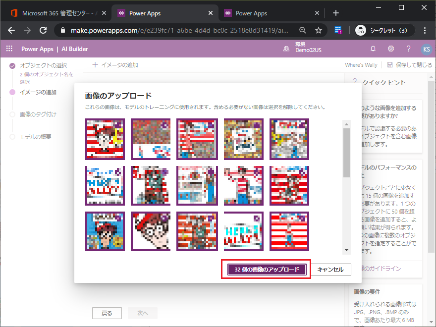Image resolution: width=436 pixels, height=327 pixels.
Task: Click the fifth bottom-row striped thumbnail
Action: coord(289,231)
